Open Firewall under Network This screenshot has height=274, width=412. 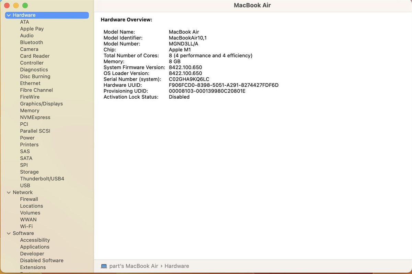(x=29, y=199)
